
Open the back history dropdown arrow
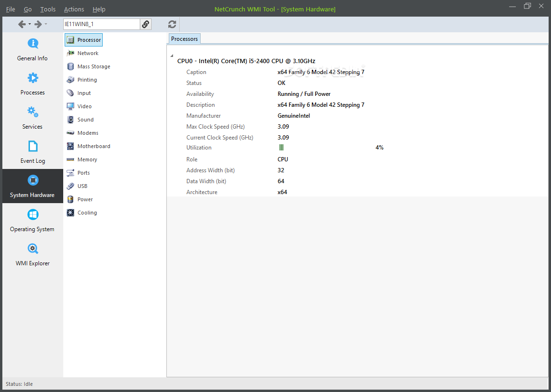click(30, 24)
